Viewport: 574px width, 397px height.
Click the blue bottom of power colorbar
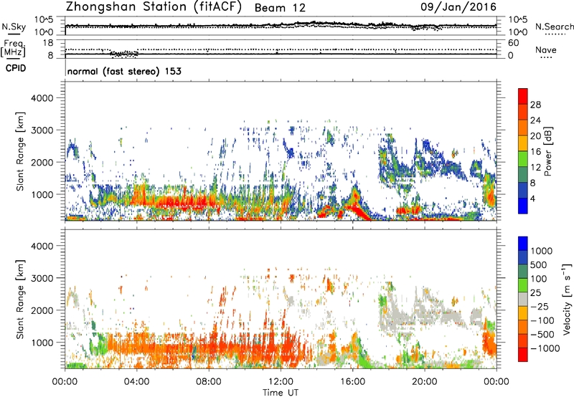pyautogui.click(x=523, y=206)
